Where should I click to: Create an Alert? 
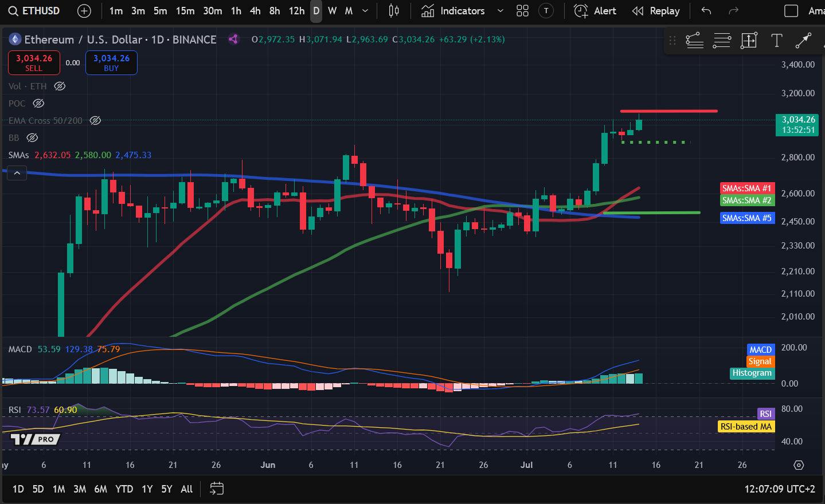point(595,11)
